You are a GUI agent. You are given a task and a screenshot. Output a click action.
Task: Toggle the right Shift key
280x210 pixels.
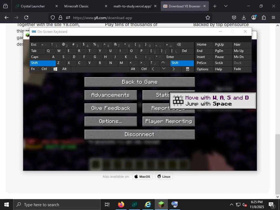click(x=182, y=63)
